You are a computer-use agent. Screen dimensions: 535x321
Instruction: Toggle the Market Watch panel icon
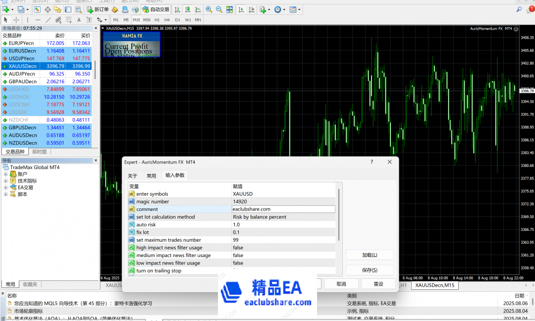[x=37, y=9]
